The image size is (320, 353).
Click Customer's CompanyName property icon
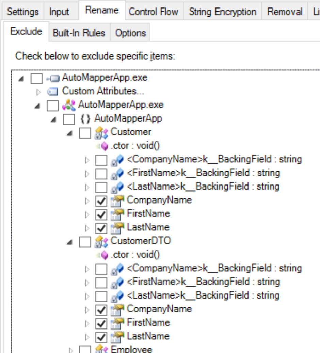point(117,201)
